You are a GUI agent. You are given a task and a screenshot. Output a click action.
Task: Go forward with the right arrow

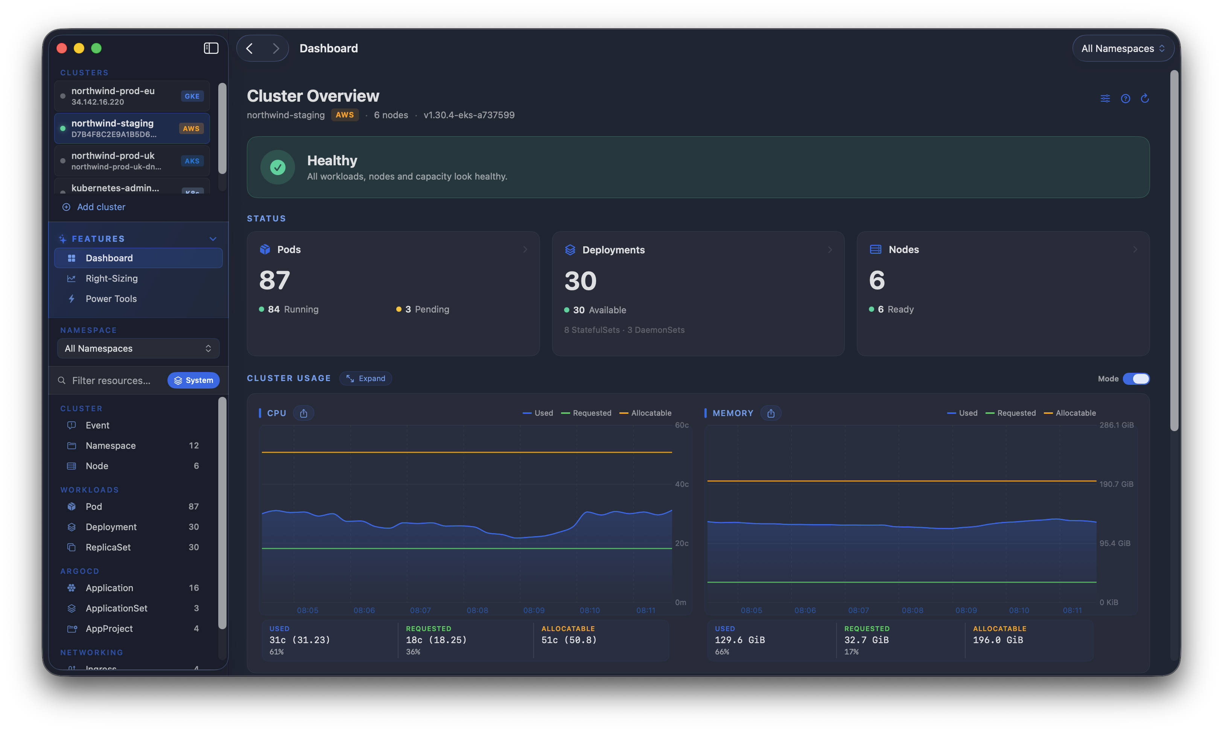(x=275, y=48)
